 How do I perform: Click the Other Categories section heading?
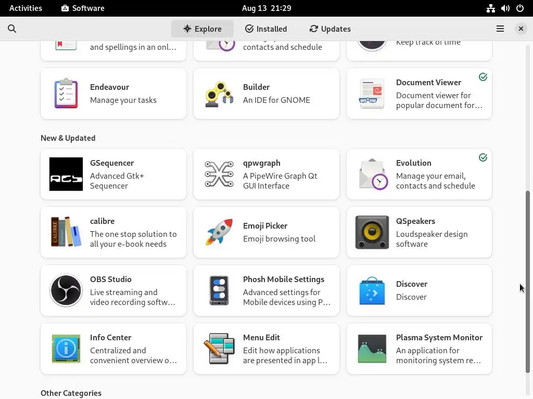[x=71, y=393]
